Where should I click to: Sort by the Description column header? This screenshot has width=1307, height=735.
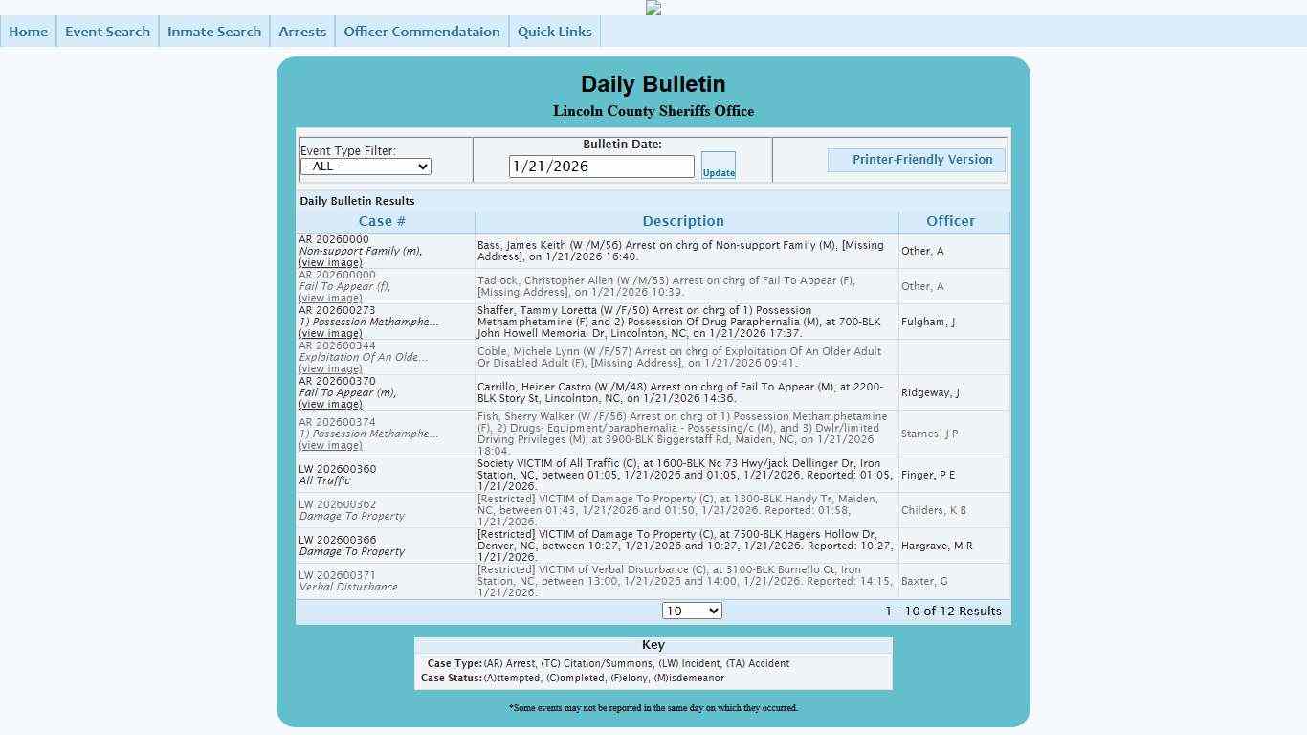coord(683,221)
